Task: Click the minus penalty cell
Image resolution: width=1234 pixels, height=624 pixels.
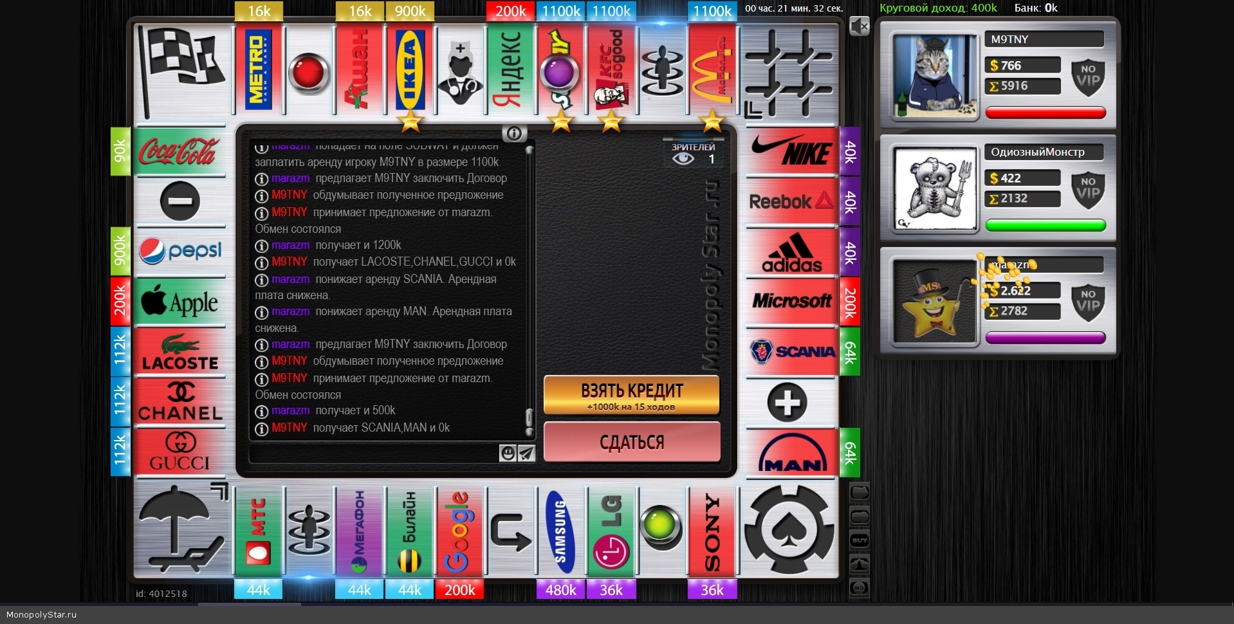Action: 180,201
